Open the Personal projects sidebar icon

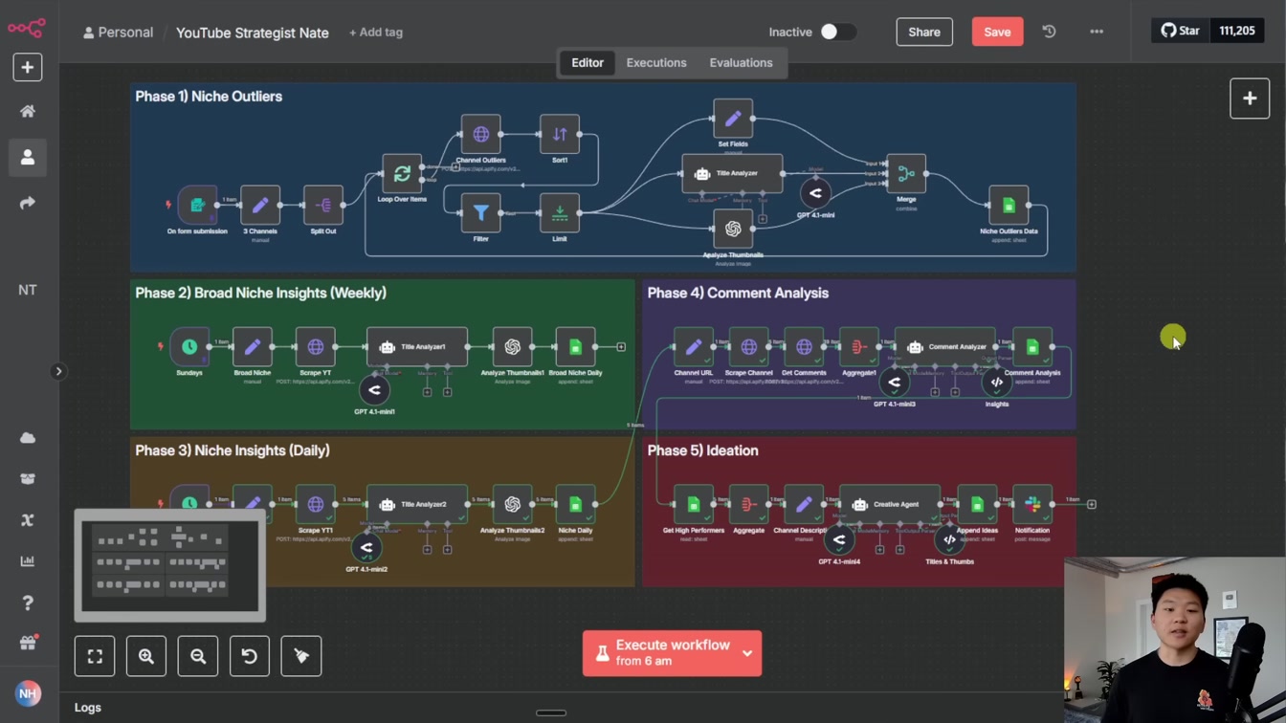point(28,157)
